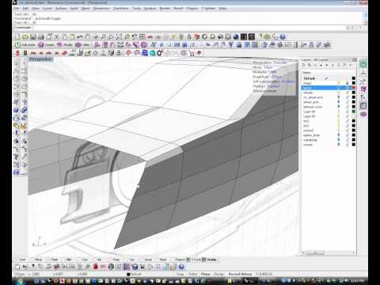Click the green power icon in the right sidebar
380x285 pixels.
pos(363,64)
